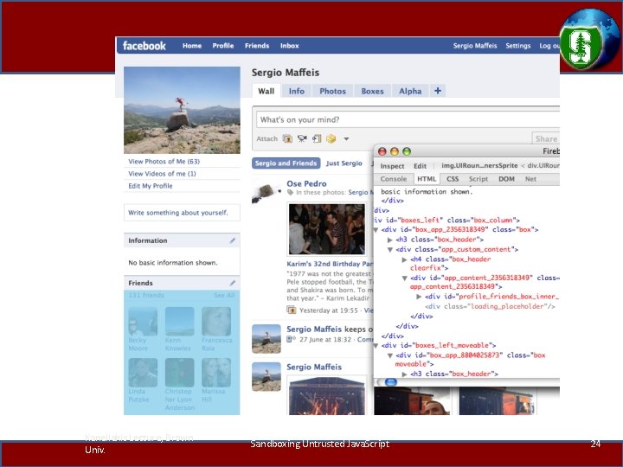This screenshot has height=467, width=623.
Task: Click the photo icon beside Yesterday at 19:55
Action: [292, 310]
